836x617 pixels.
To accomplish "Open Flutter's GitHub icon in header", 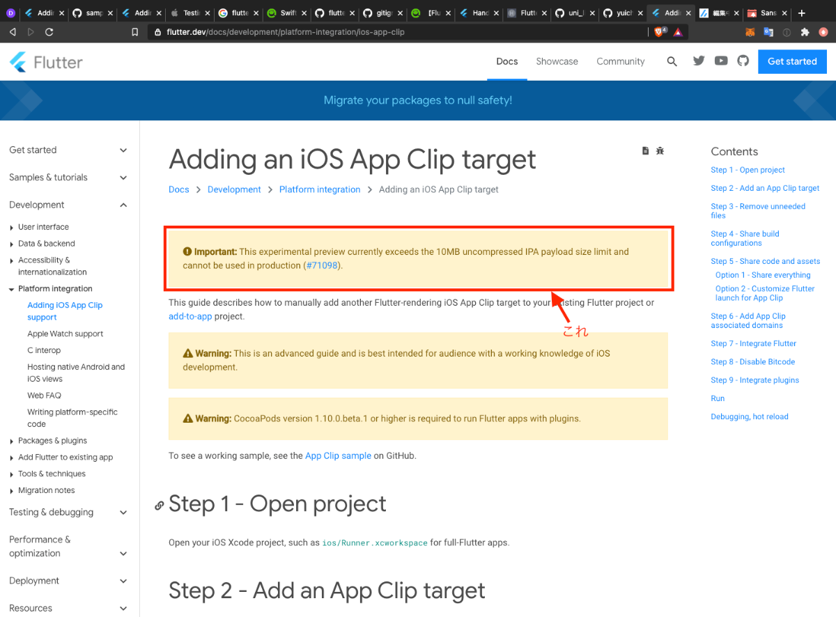I will 743,61.
